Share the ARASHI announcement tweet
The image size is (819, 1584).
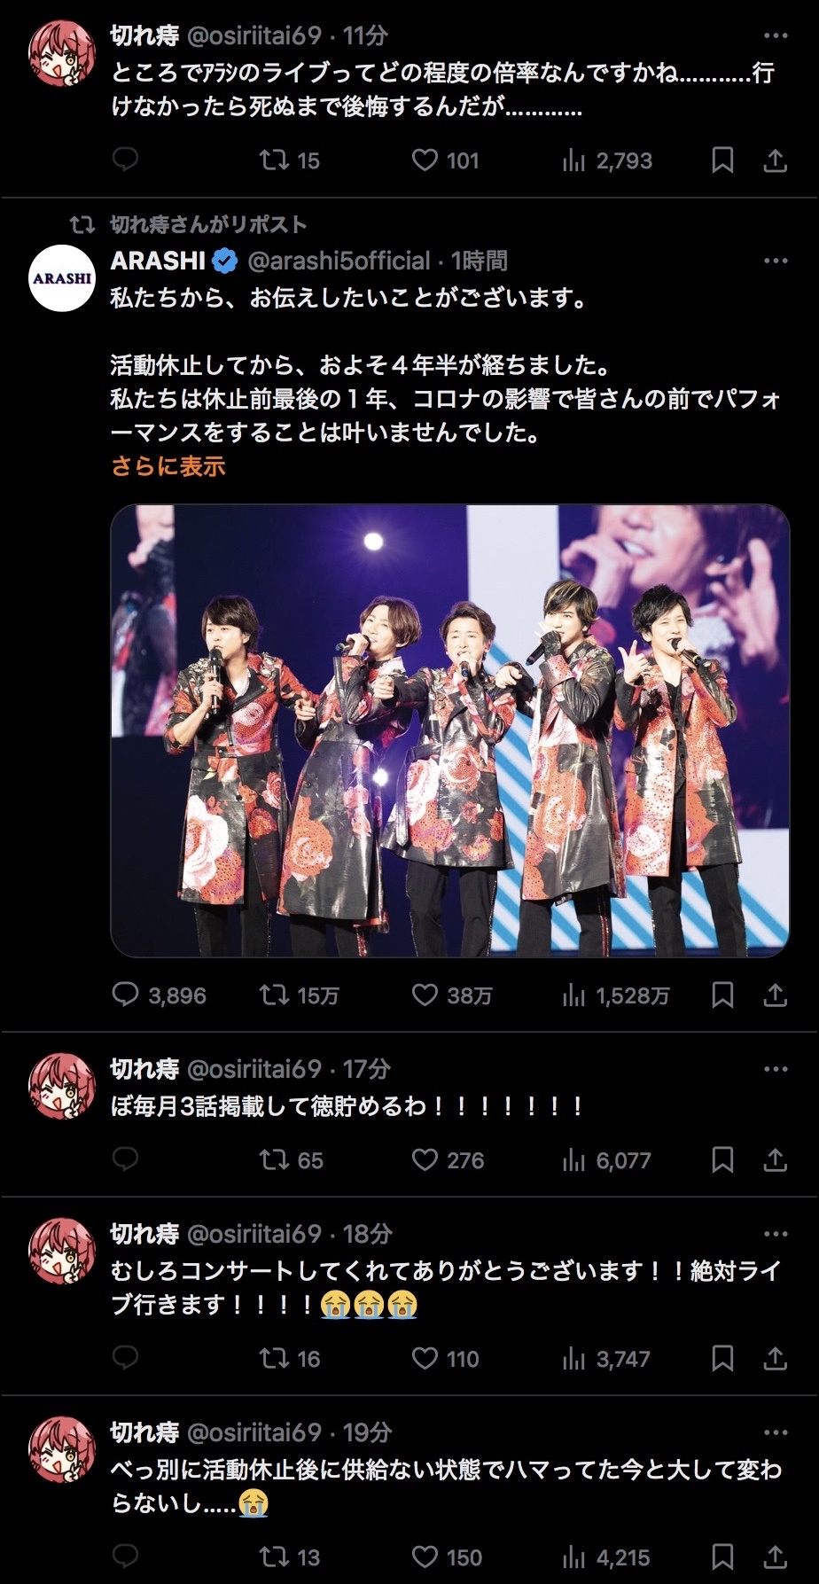click(776, 995)
